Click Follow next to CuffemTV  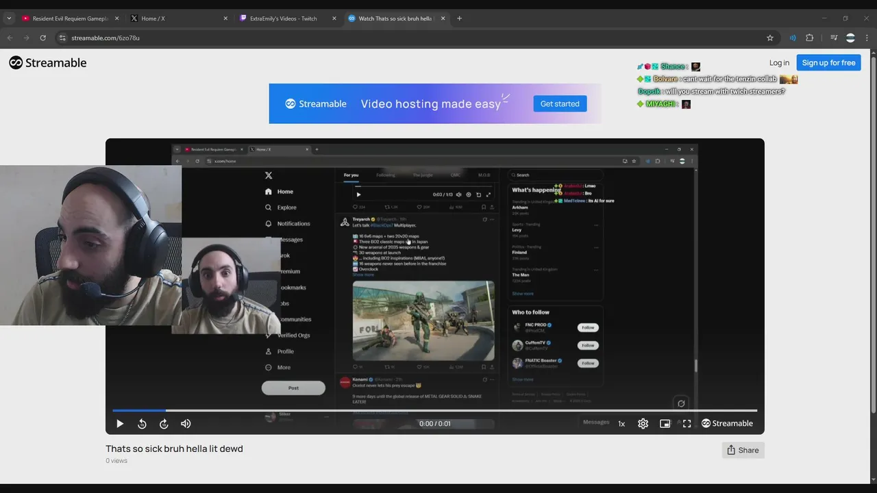coord(588,345)
